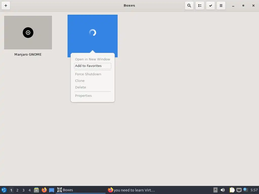Choose Force Shutdown from context menu
This screenshot has height=194, width=259.
coord(93,74)
